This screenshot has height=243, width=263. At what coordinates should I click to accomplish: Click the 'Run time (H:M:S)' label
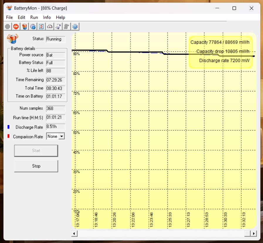[x=28, y=118]
